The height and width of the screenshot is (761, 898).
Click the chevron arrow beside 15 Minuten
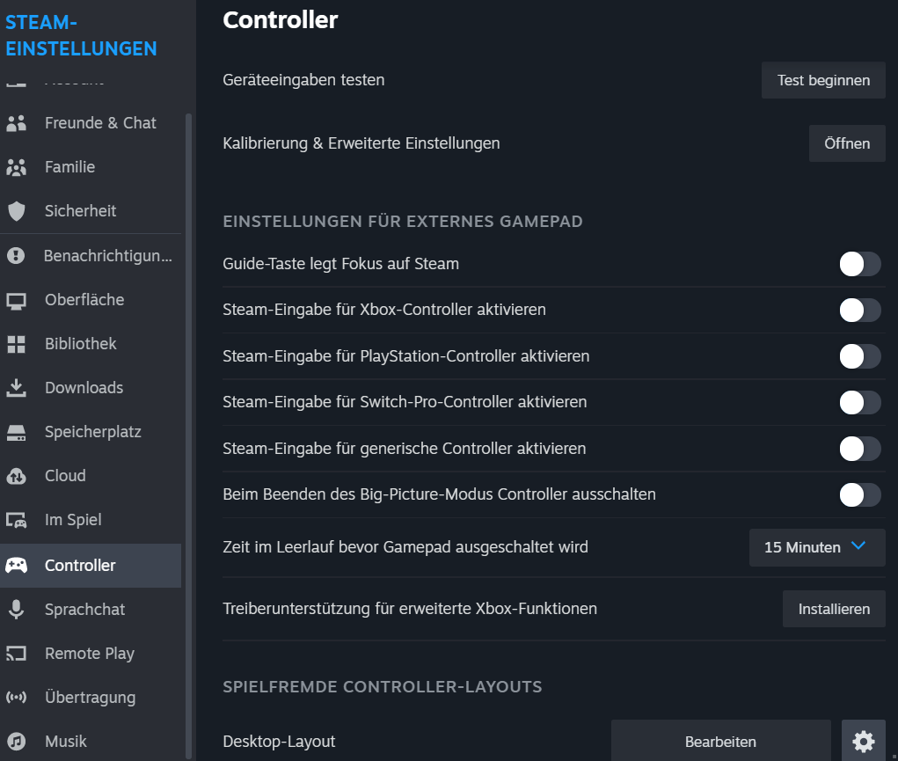coord(858,545)
